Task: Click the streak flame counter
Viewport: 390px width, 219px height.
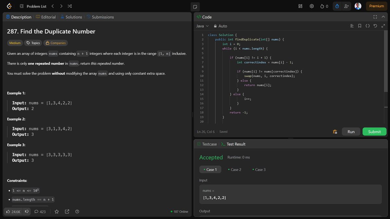Action: (324, 6)
